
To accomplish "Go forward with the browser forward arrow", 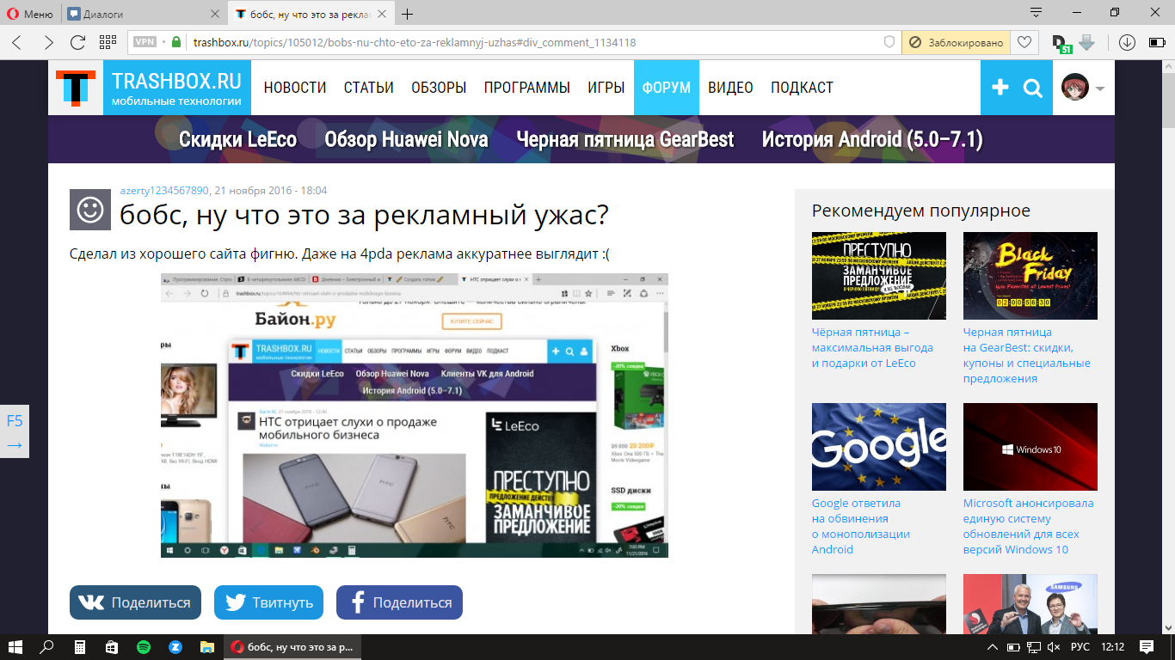I will pyautogui.click(x=48, y=42).
